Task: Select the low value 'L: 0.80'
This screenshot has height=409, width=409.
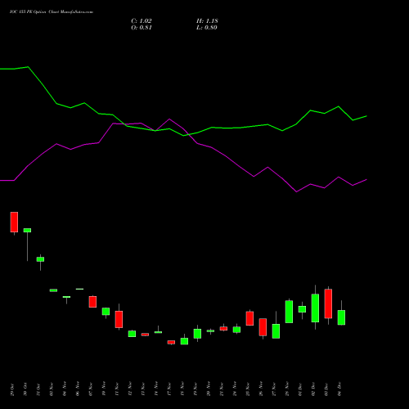Action: click(207, 28)
